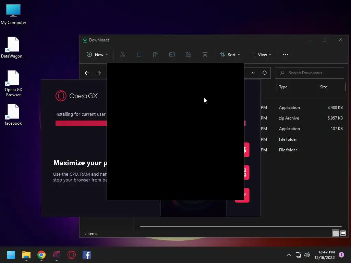Click the horizontal scrollbar in Downloads window

click(x=241, y=227)
